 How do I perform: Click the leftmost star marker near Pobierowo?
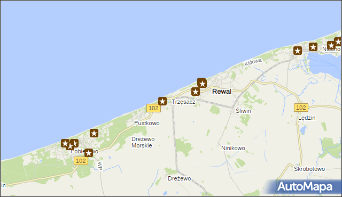pos(65,143)
